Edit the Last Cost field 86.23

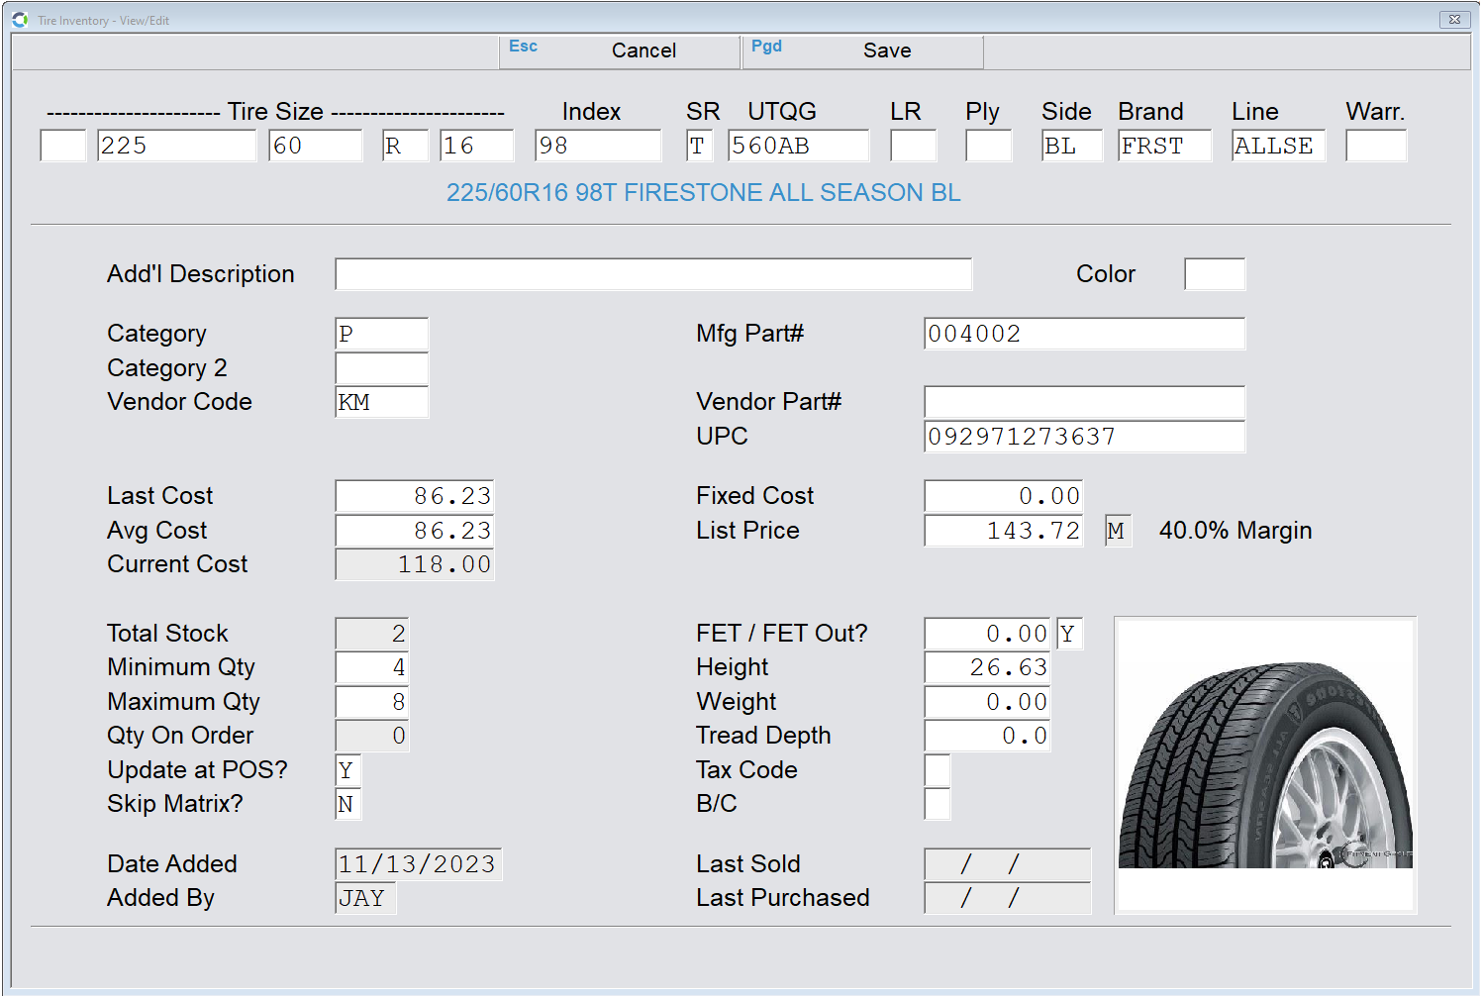(415, 496)
